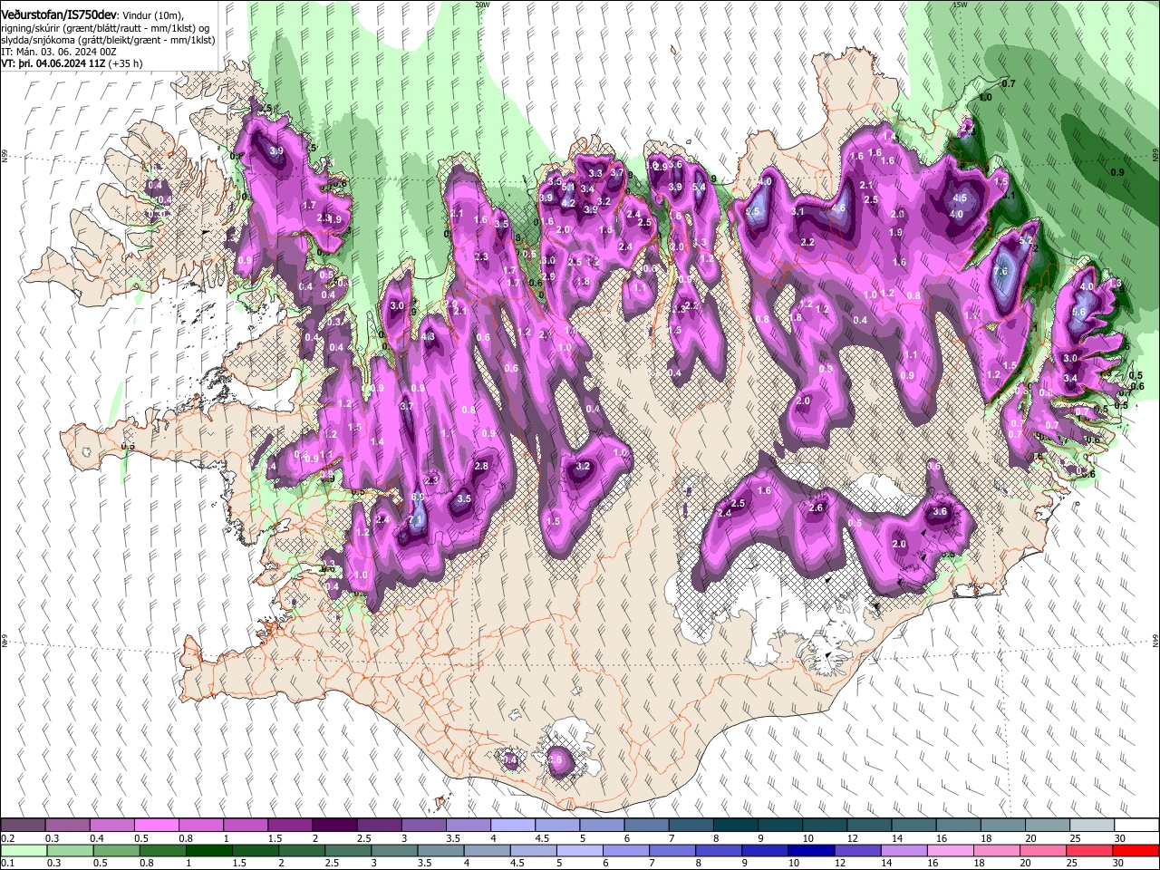Select the bottom-row swatch labeled 0.5
This screenshot has height=870, width=1160.
(116, 850)
